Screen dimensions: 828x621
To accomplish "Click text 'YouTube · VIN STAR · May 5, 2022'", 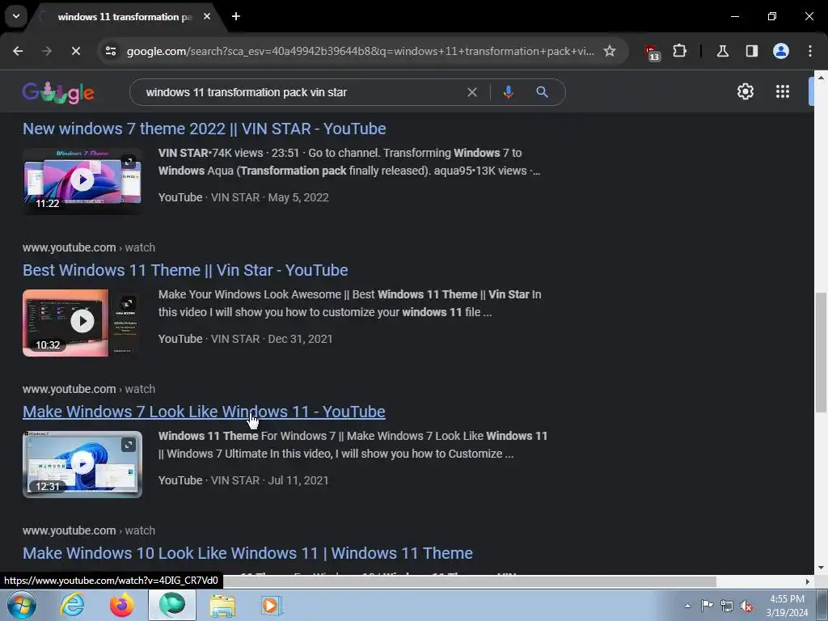I will [243, 197].
